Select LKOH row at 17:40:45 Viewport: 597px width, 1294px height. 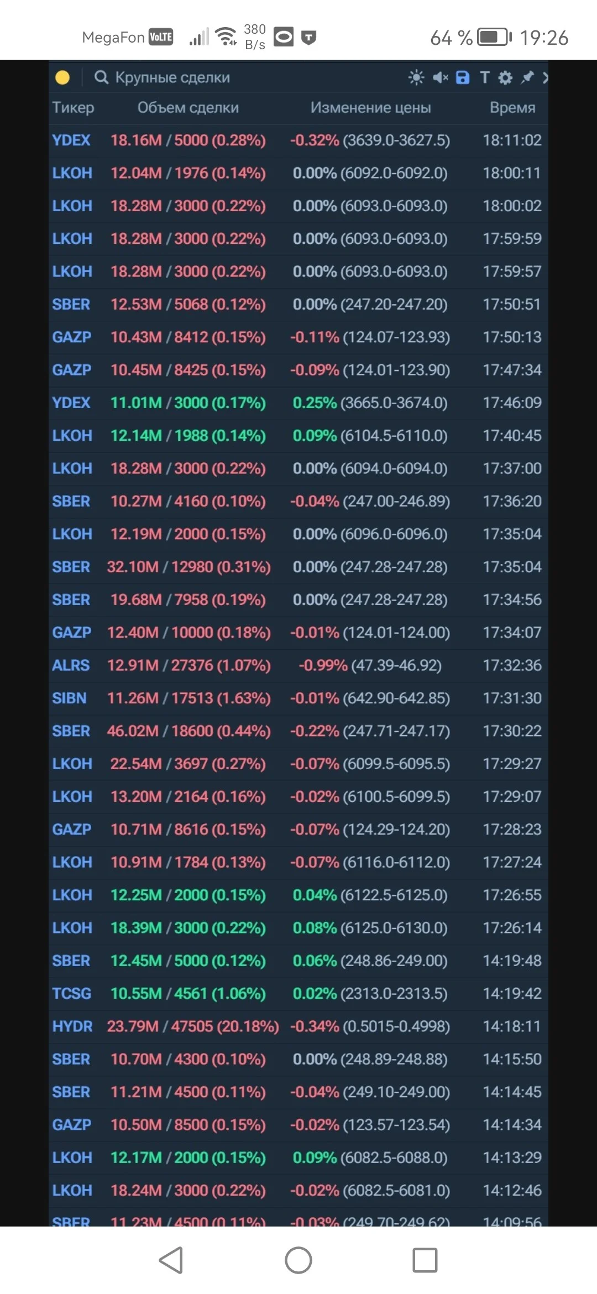pyautogui.click(x=298, y=436)
